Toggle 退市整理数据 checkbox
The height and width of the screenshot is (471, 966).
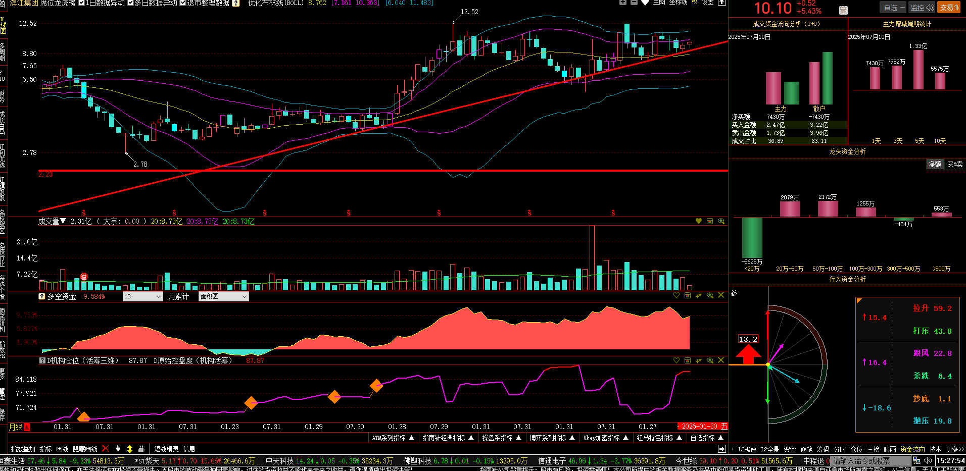pos(183,3)
